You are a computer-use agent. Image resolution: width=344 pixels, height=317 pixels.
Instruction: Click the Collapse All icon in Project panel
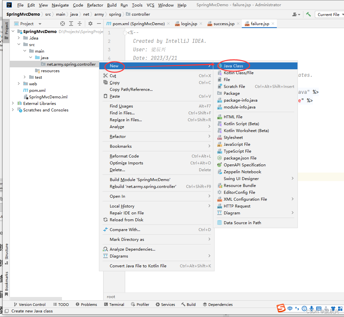(80, 24)
